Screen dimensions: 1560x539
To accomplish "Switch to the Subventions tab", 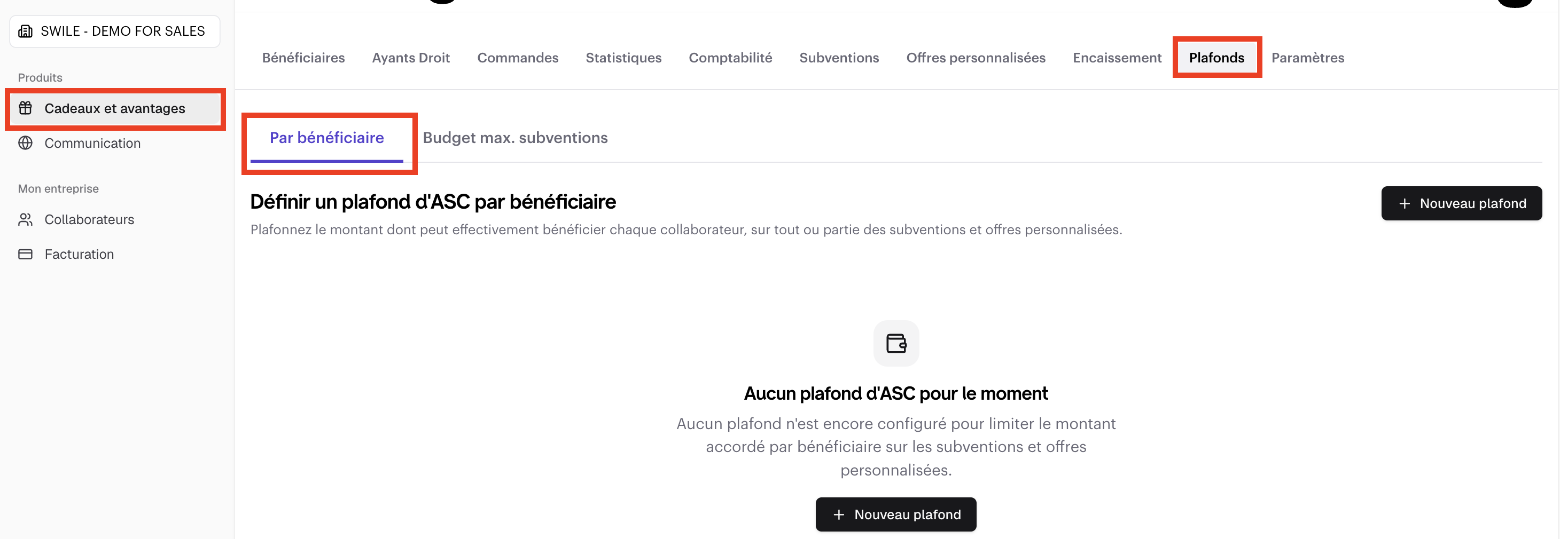I will (x=839, y=58).
